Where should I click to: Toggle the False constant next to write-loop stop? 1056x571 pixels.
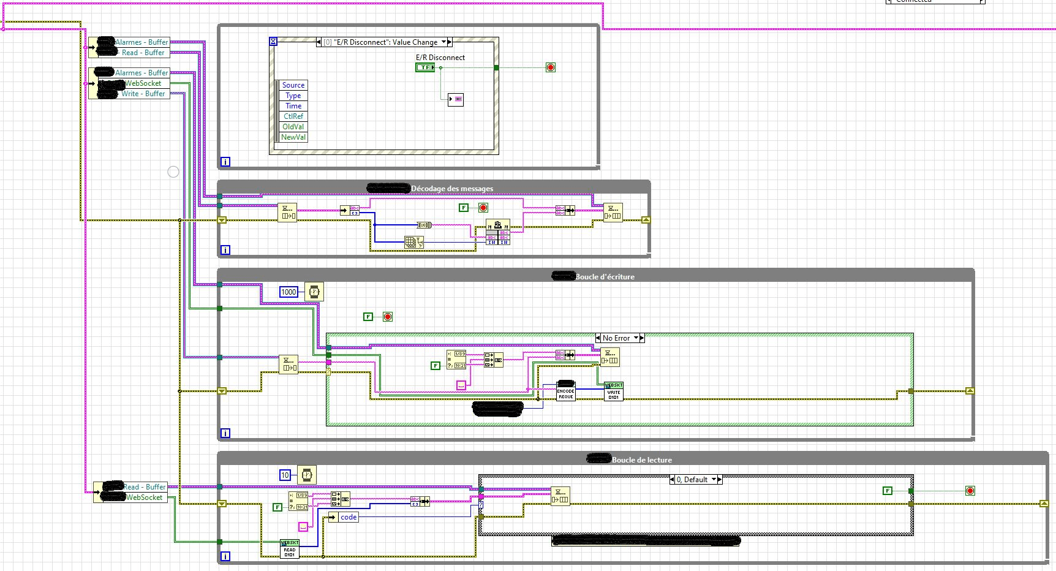tap(368, 317)
